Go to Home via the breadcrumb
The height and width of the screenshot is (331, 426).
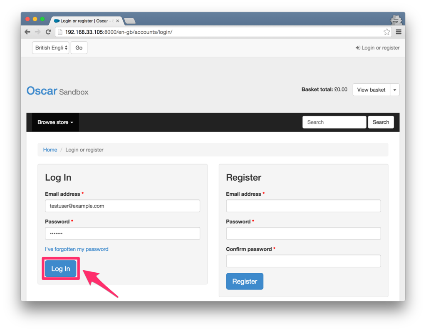tap(50, 149)
